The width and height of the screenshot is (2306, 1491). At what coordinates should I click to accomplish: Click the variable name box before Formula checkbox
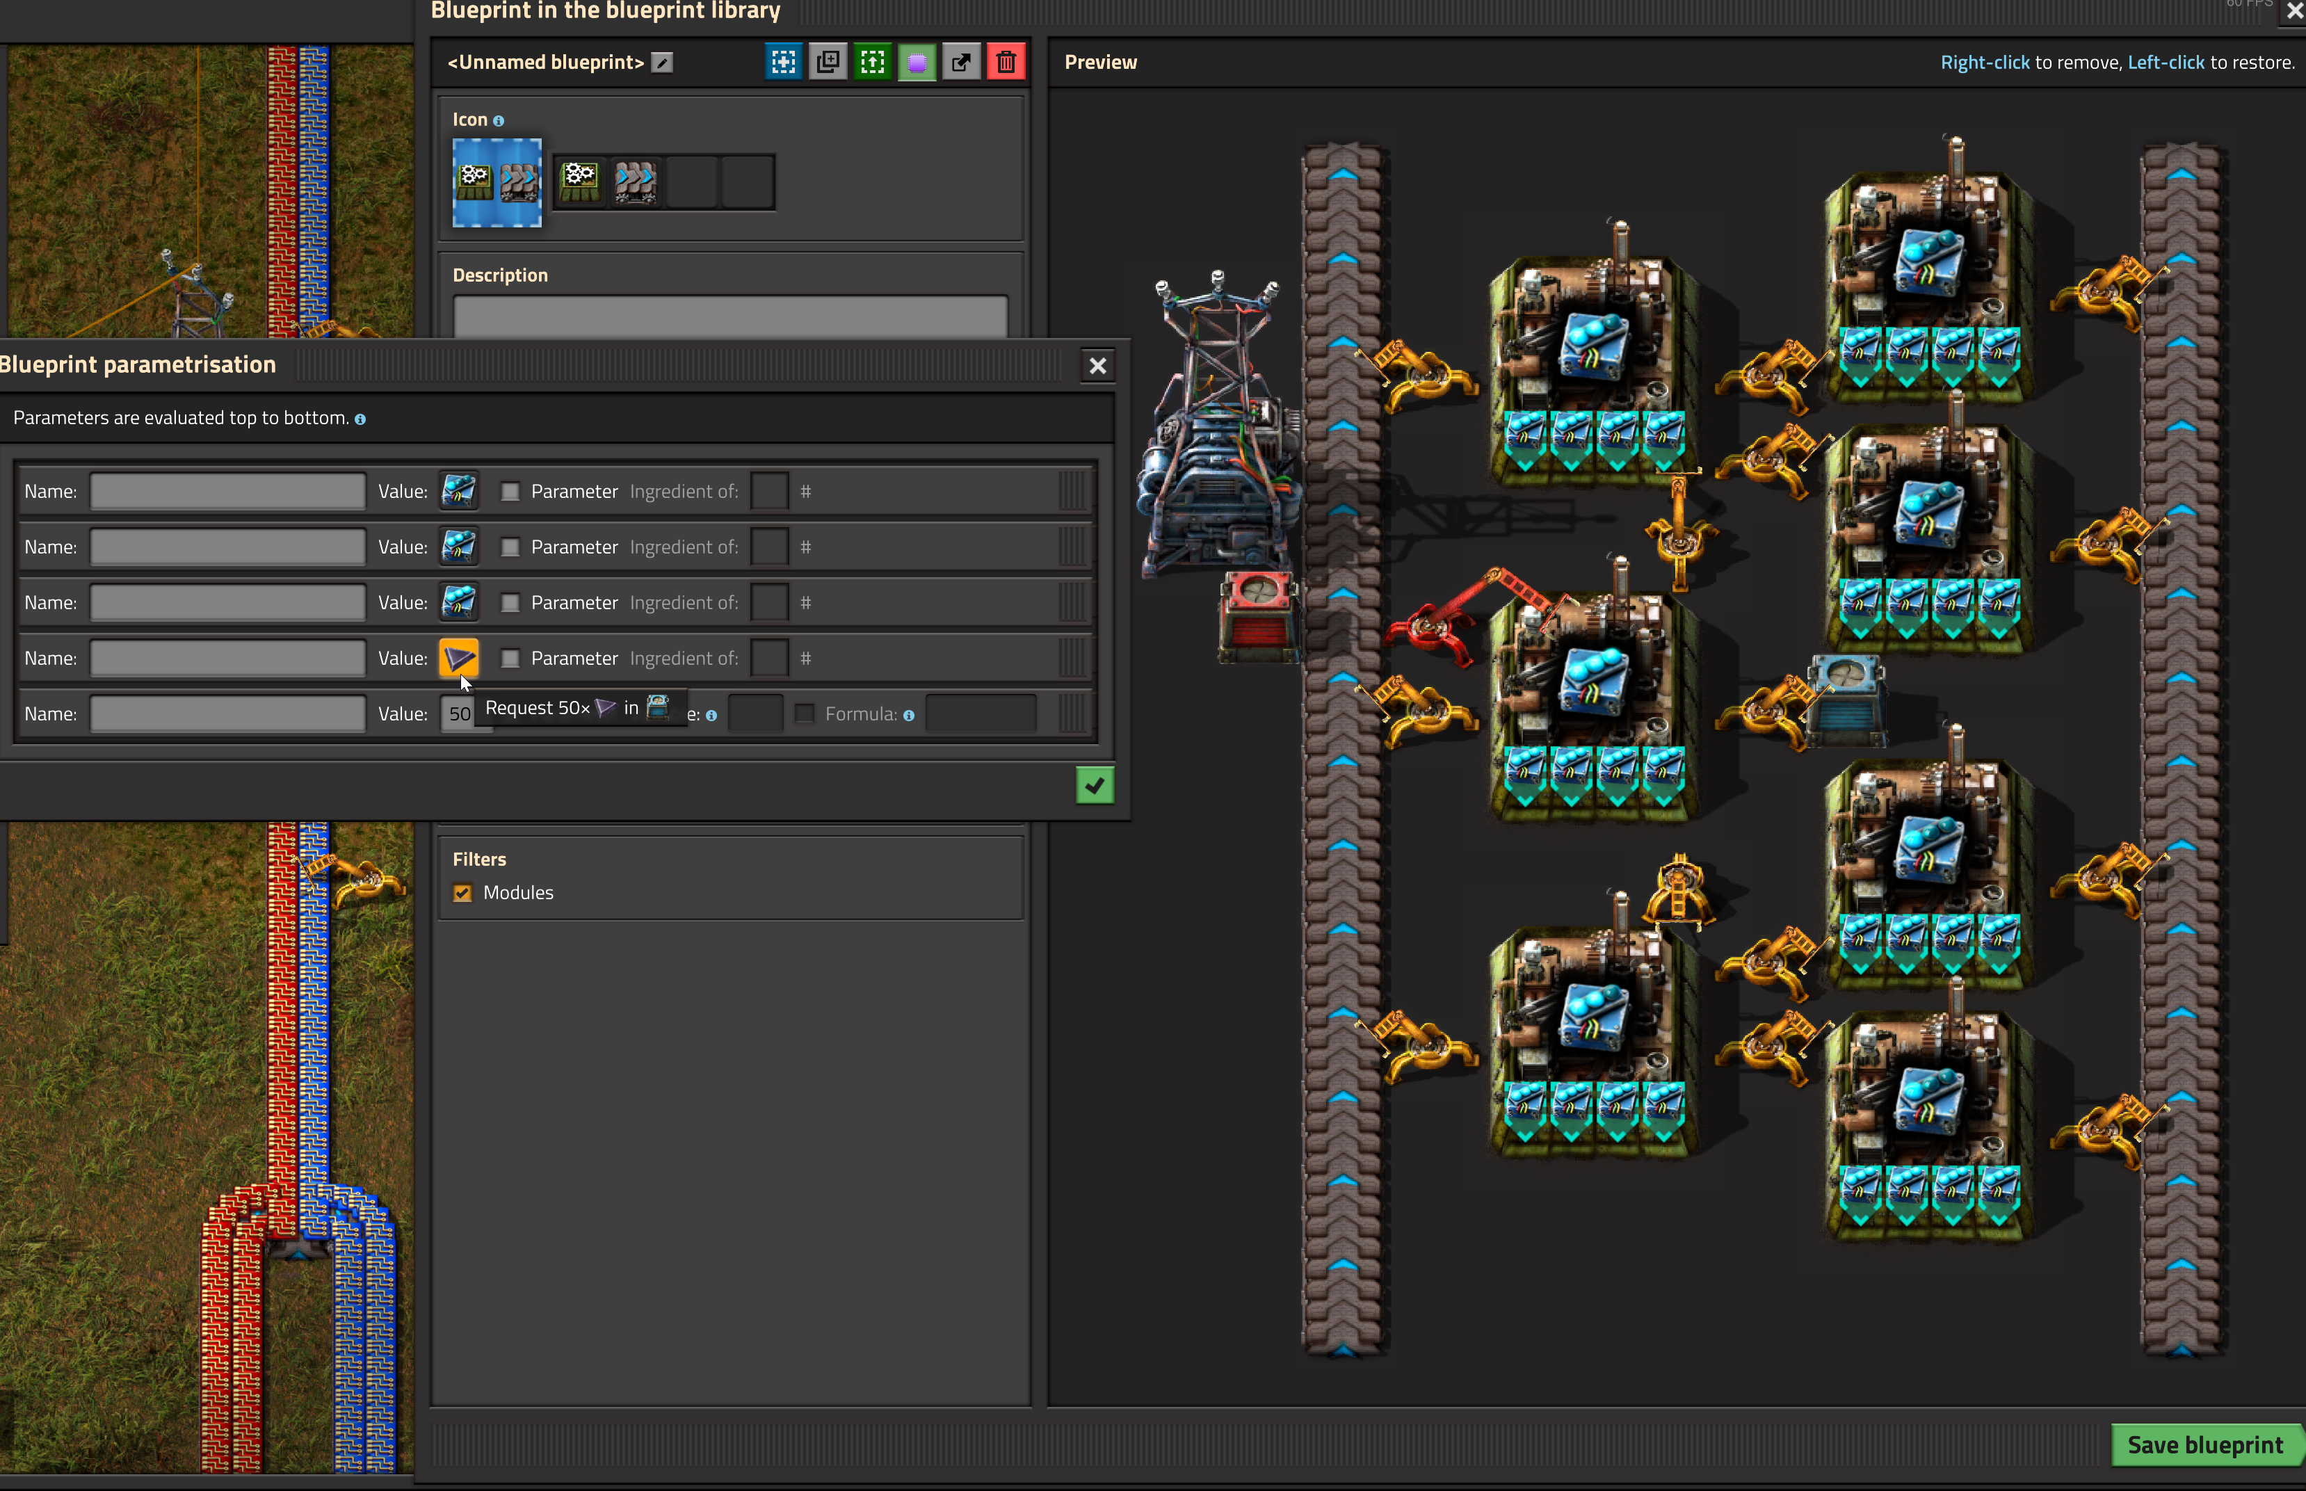click(755, 714)
